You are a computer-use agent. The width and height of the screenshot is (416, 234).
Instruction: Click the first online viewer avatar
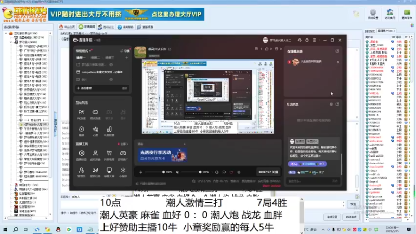coord(295,62)
